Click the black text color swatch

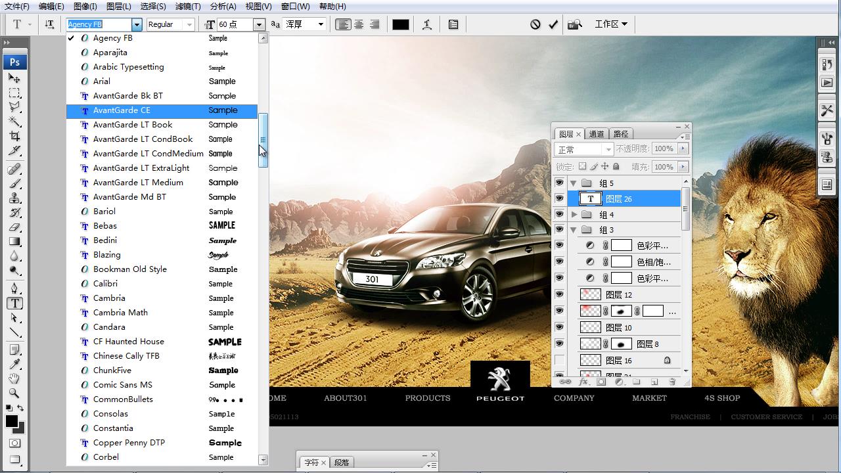click(401, 24)
